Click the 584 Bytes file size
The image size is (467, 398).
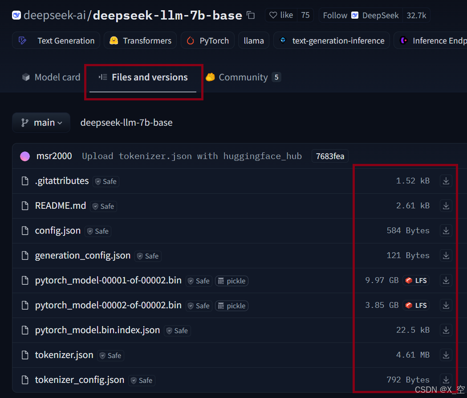tap(408, 231)
